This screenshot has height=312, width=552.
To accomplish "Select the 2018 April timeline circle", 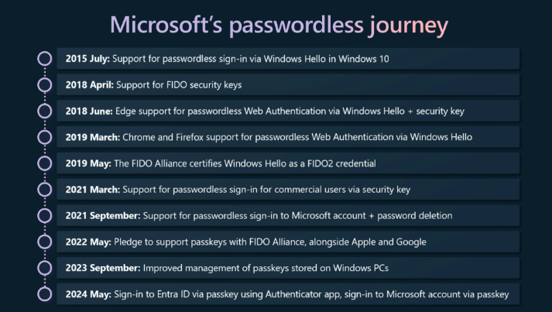I will pyautogui.click(x=45, y=84).
